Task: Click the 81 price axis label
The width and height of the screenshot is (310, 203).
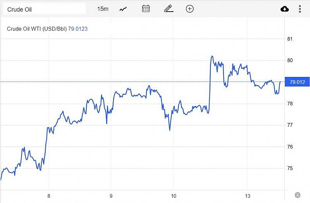Action: [289, 39]
